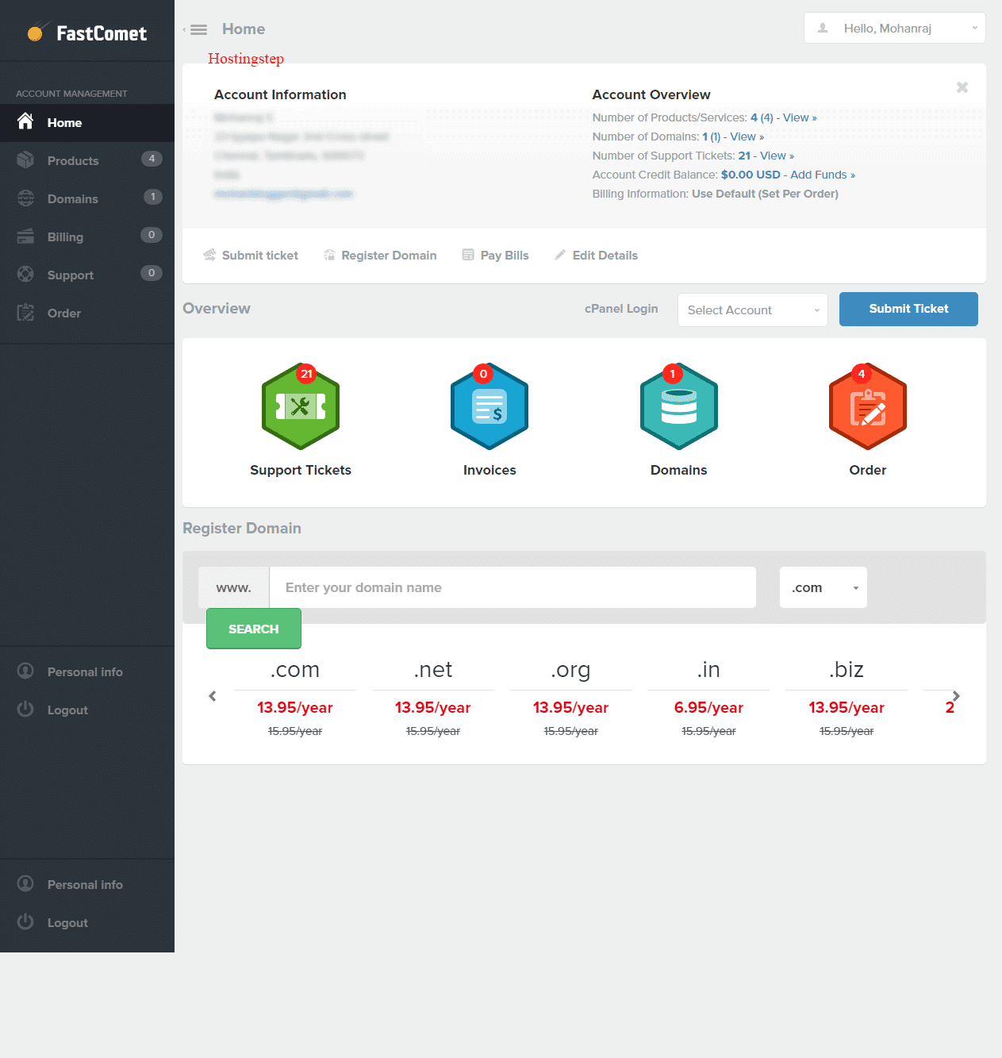This screenshot has width=1002, height=1058.
Task: Click the Products box icon in sidebar
Action: click(x=25, y=160)
